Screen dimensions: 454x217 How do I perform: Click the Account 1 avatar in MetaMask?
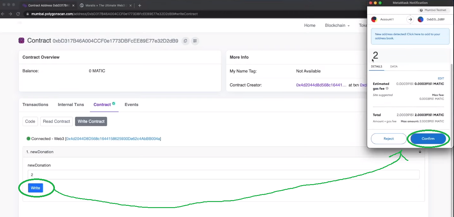(374, 19)
